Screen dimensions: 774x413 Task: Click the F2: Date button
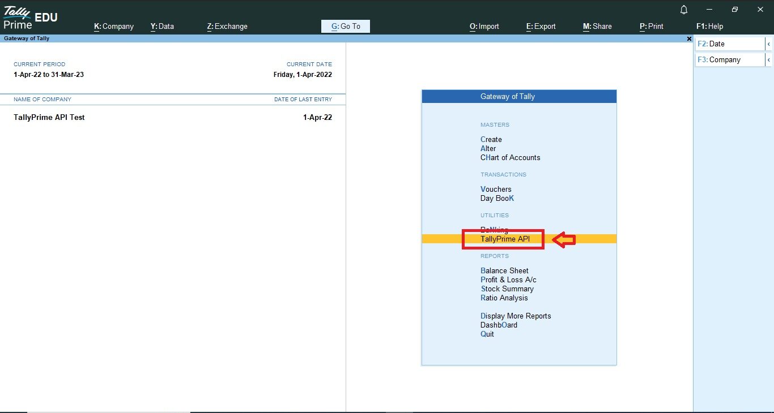pyautogui.click(x=730, y=44)
